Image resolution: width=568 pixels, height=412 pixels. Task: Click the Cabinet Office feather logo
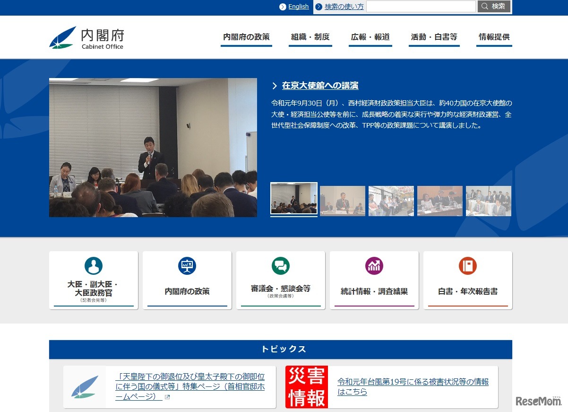coord(62,37)
